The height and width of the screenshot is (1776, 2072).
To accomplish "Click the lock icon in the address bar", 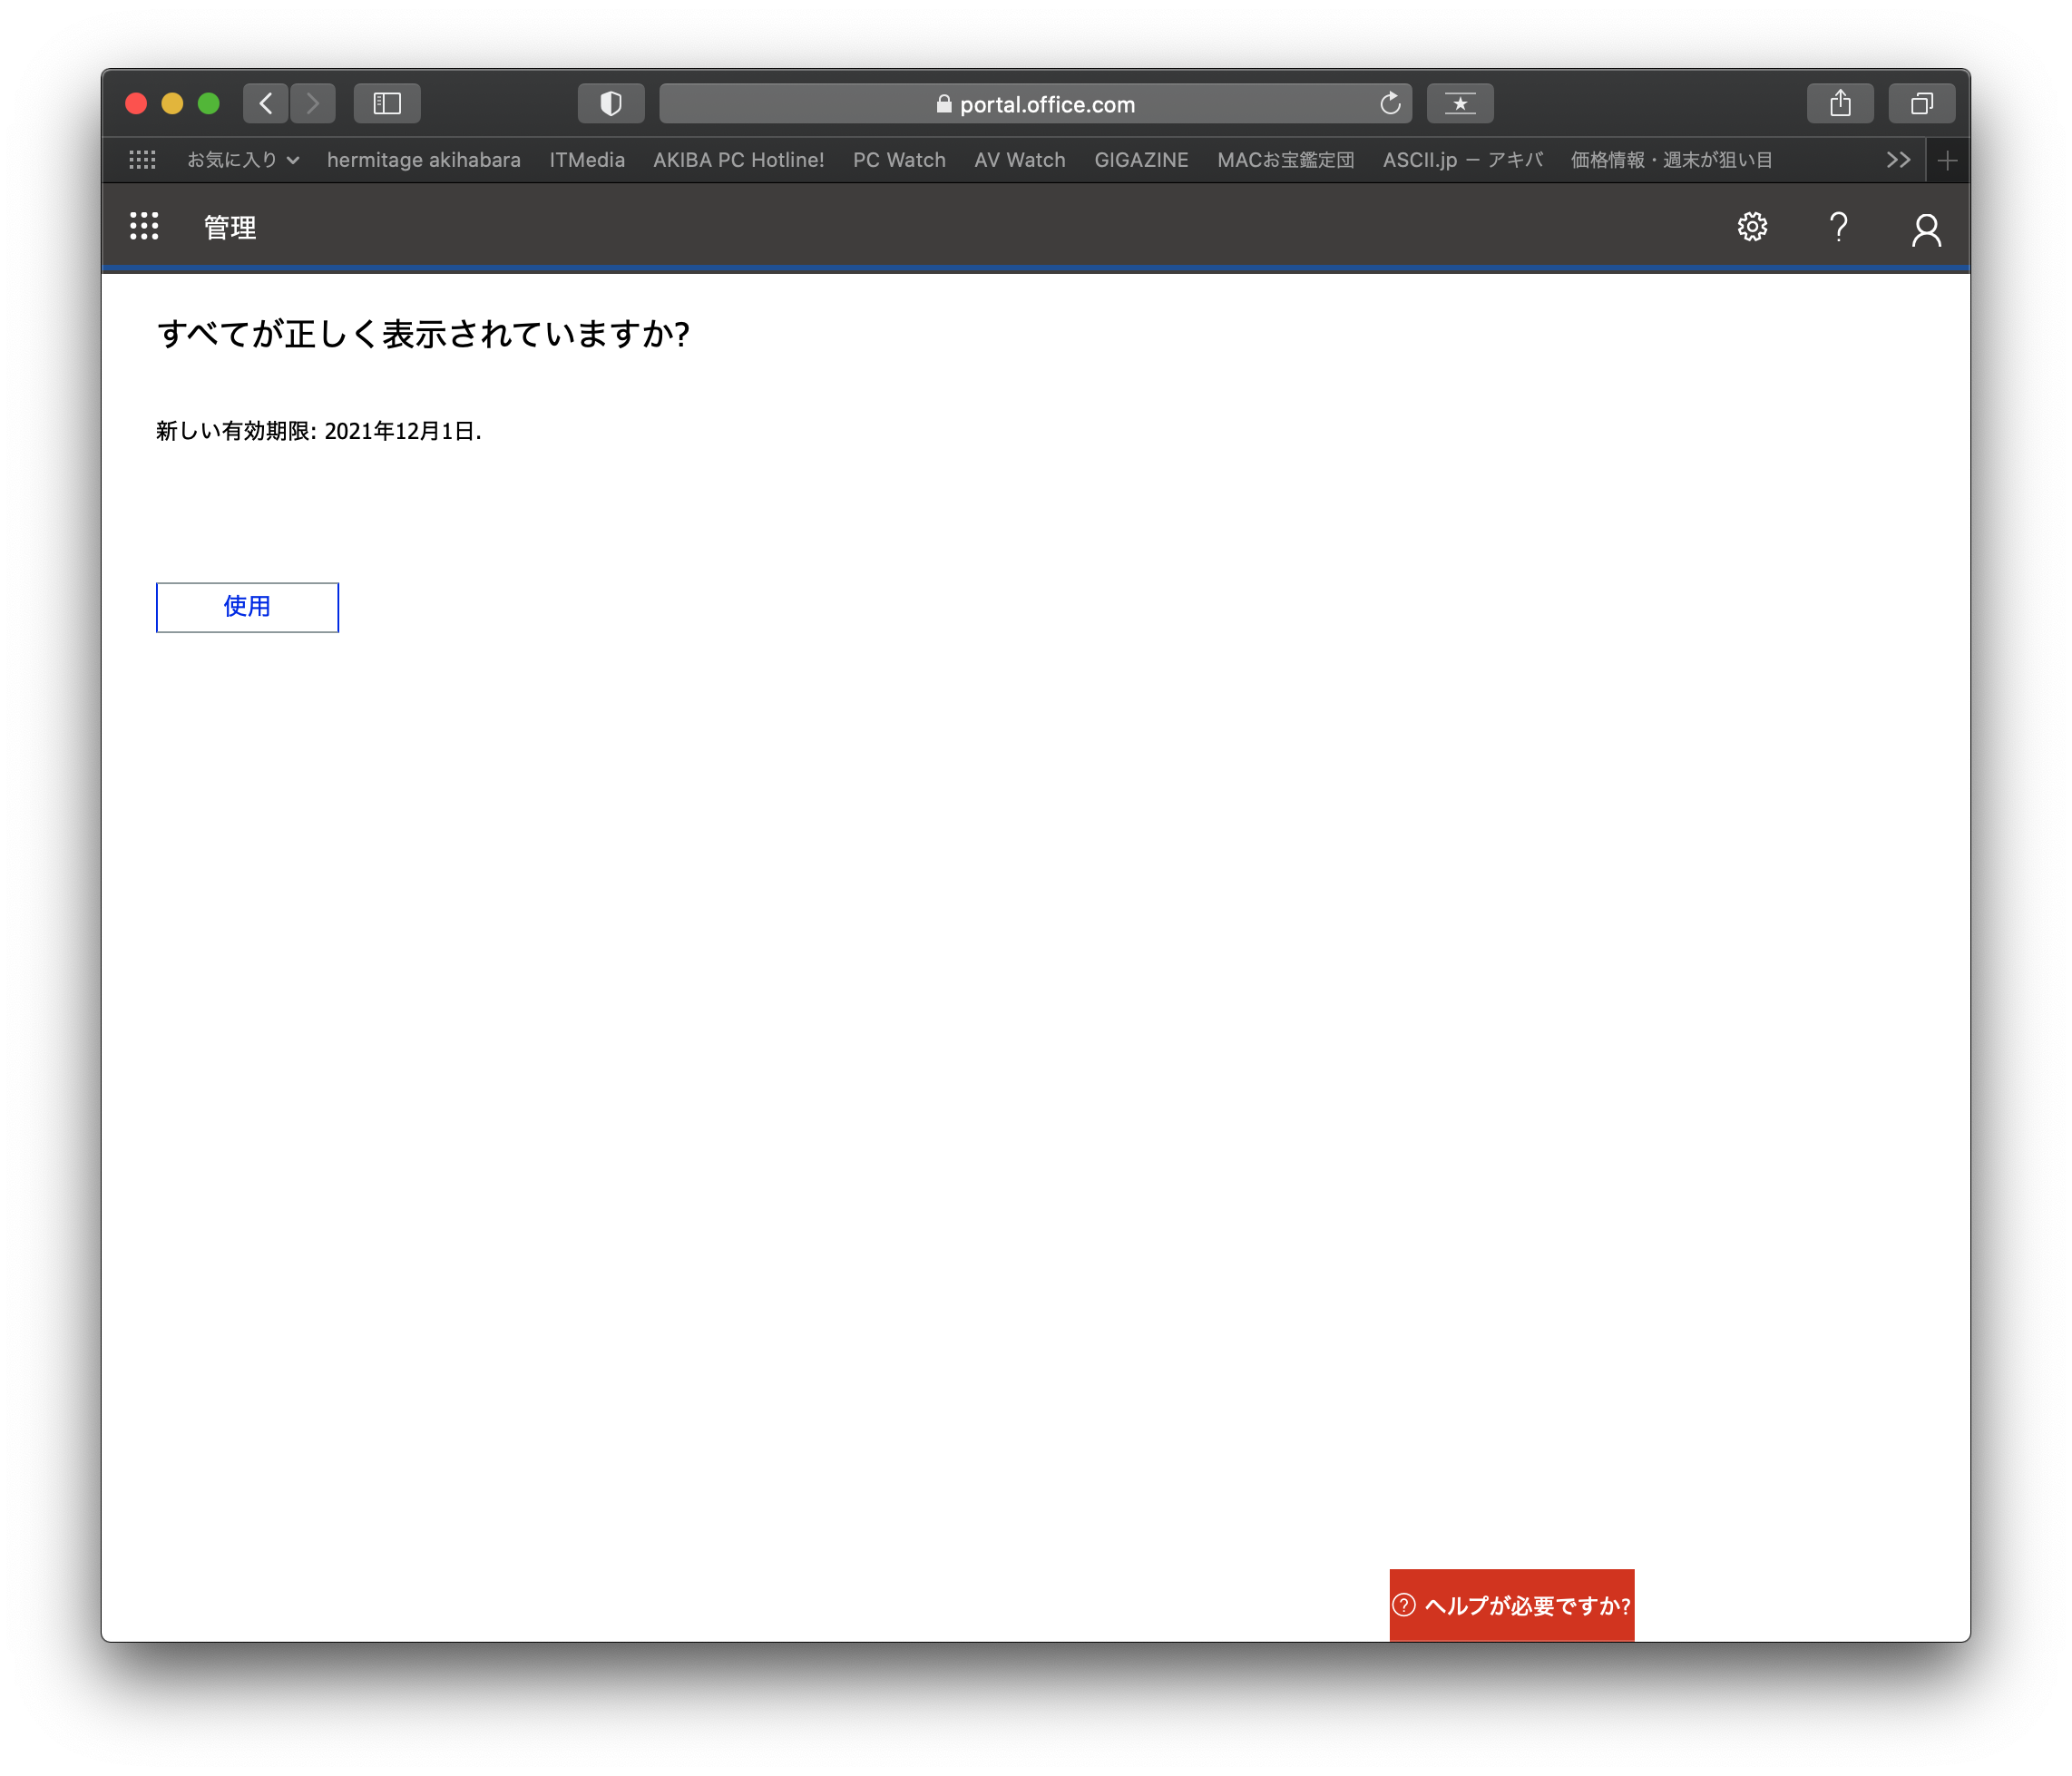I will click(x=943, y=103).
